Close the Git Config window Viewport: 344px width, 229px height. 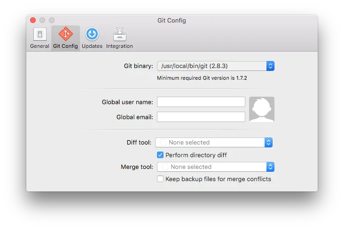click(x=33, y=20)
